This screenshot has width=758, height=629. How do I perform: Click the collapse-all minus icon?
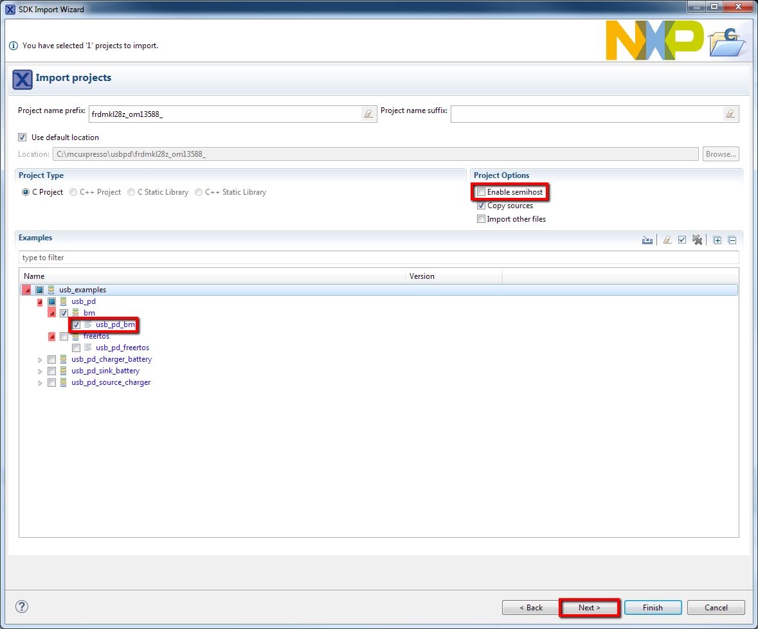732,240
